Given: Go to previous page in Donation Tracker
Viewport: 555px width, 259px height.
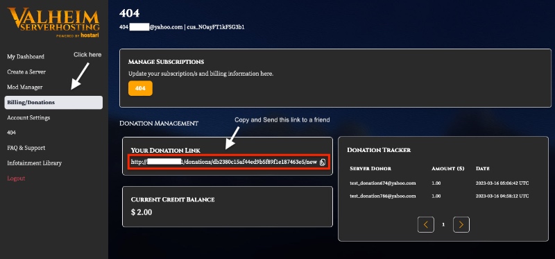Looking at the screenshot, I should click(x=426, y=225).
